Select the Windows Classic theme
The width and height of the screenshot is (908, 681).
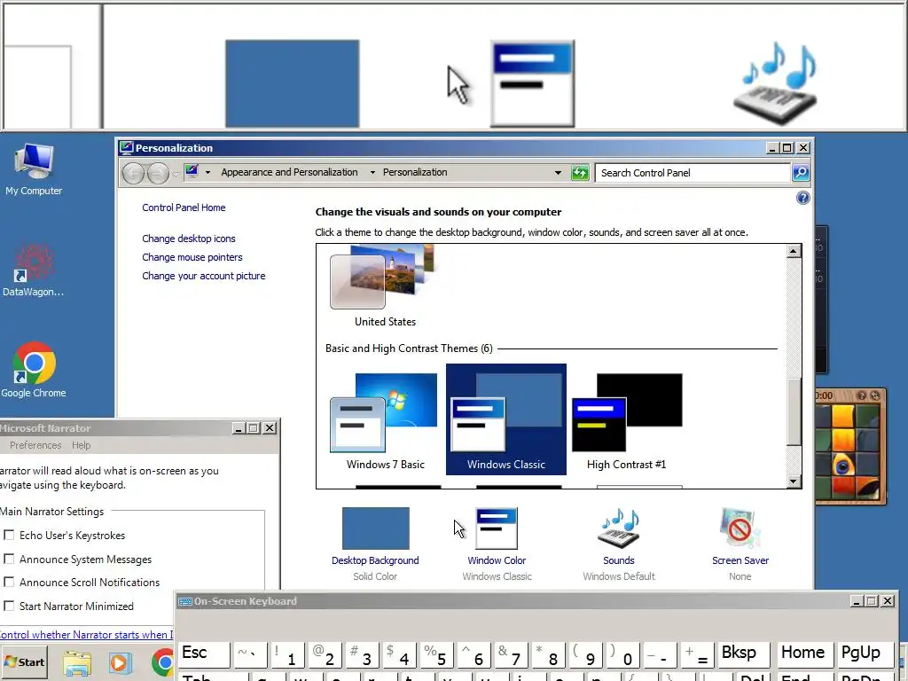point(506,419)
